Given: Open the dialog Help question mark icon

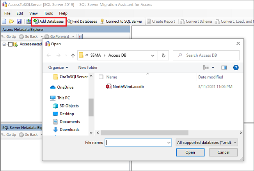Looking at the screenshot, I should [236, 68].
